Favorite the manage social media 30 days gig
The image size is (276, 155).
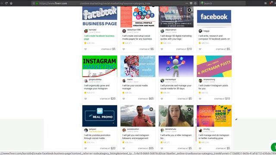coord(162,99)
